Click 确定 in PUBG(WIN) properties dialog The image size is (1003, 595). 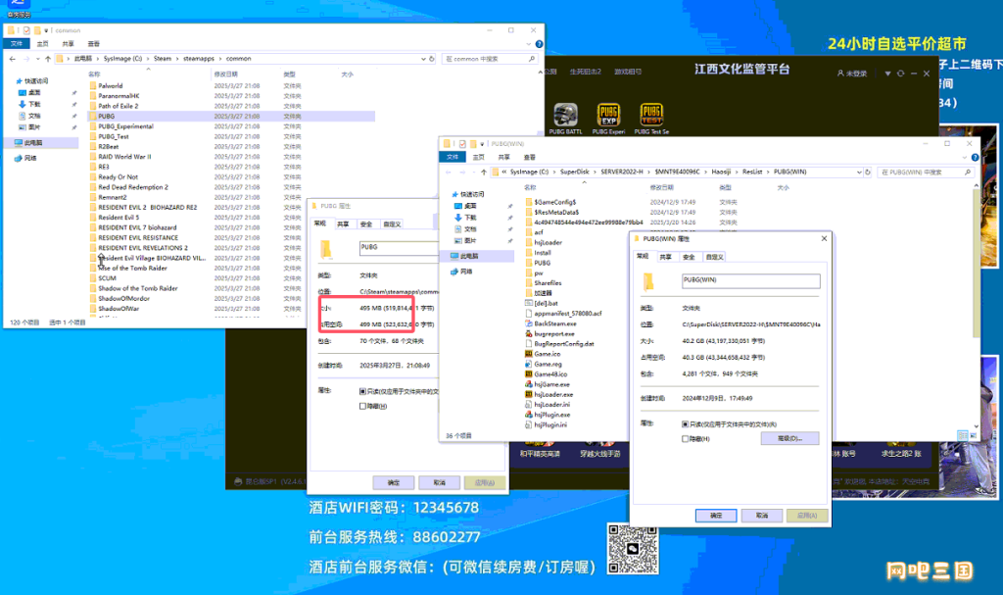pyautogui.click(x=716, y=516)
